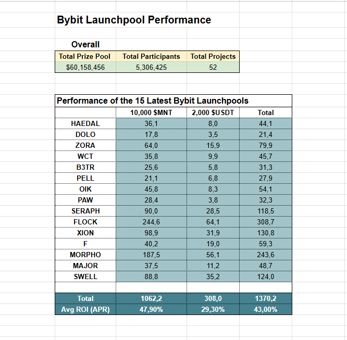Click MORPHO's total value 243,6
347x340 pixels.
tap(266, 255)
